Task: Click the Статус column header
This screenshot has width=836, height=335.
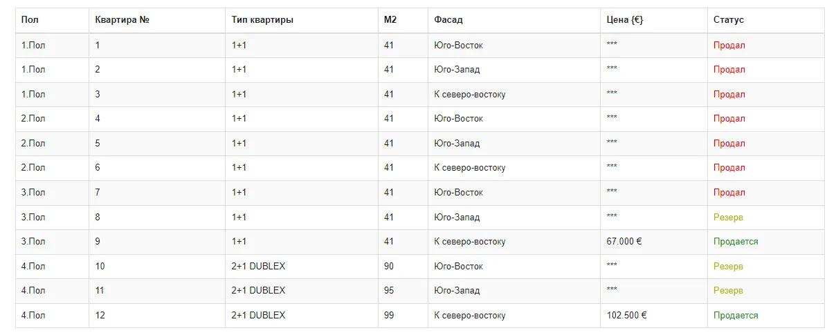Action: point(765,20)
